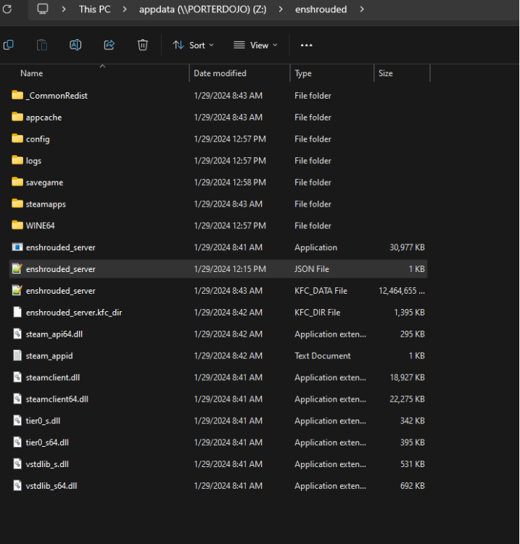Click the enshrouded breadcrumb segment
This screenshot has height=544, width=520.
321,9
